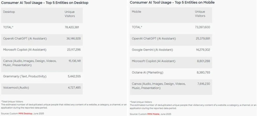
Task: Select OpenAI ChatGPT row in Mobile table
Action: point(154,38)
